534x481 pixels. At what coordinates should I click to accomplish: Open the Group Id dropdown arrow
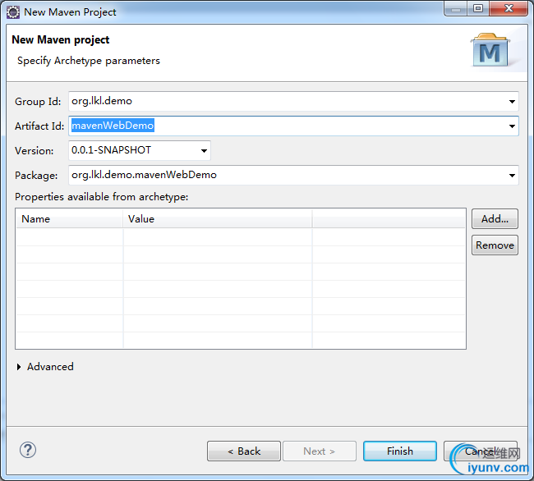click(x=512, y=101)
